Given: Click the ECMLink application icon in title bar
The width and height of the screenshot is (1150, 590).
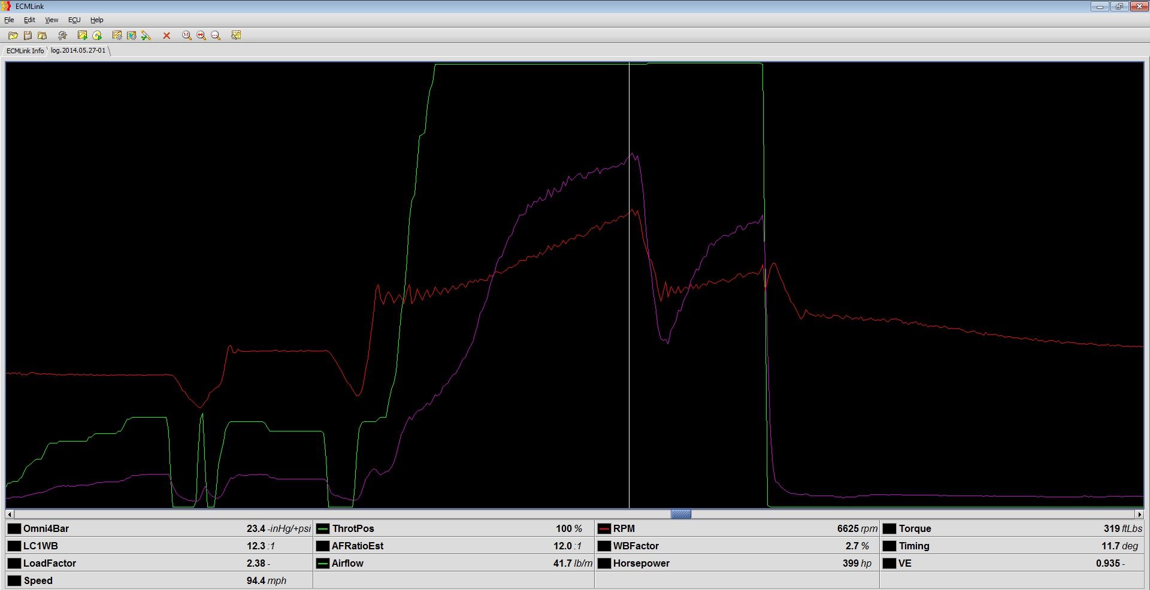Looking at the screenshot, I should coord(7,6).
